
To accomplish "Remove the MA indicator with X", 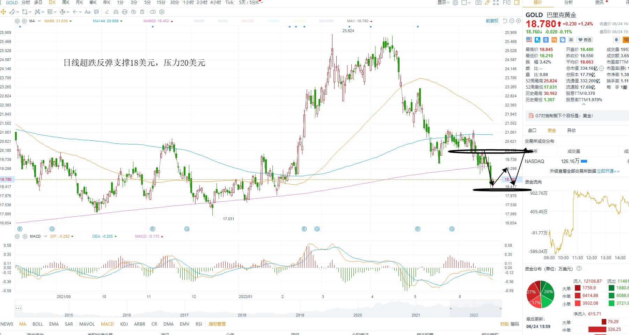I will [x=24, y=21].
